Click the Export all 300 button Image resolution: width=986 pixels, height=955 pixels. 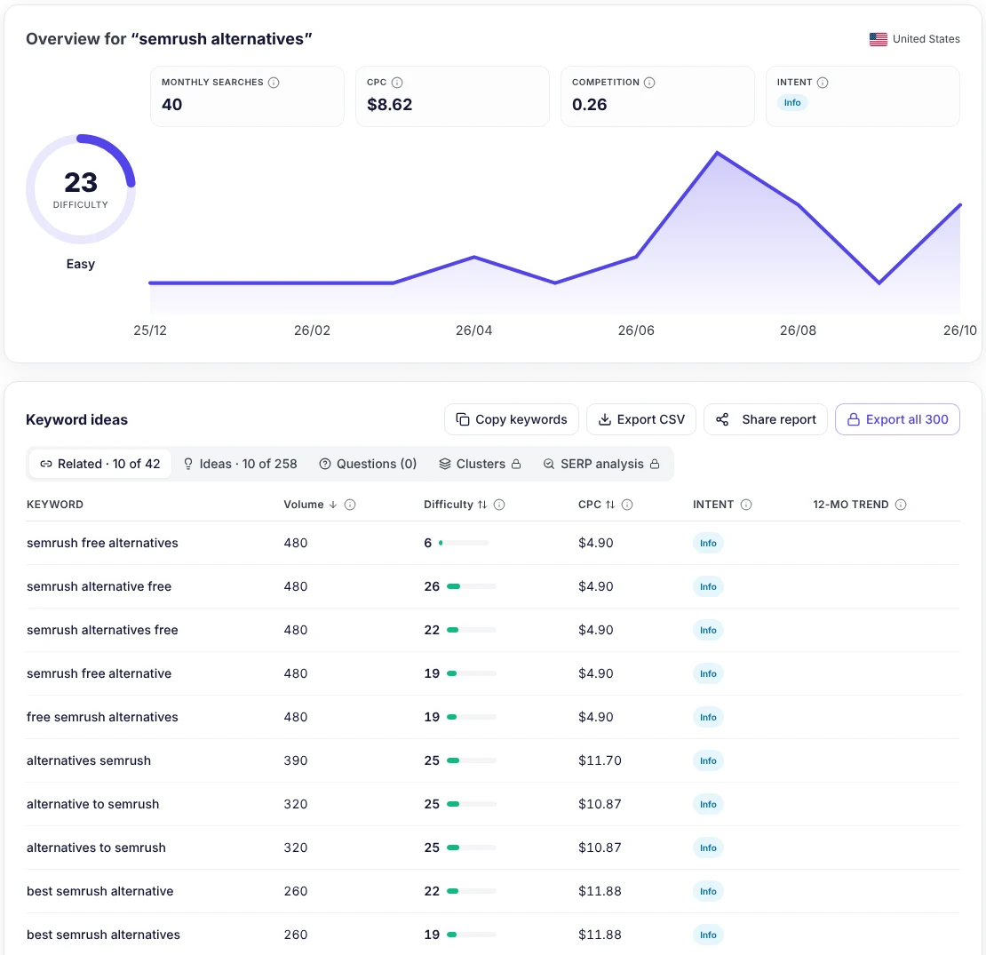[x=897, y=419]
